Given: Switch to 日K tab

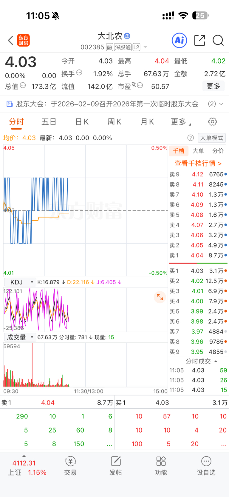Looking at the screenshot, I should (82, 122).
